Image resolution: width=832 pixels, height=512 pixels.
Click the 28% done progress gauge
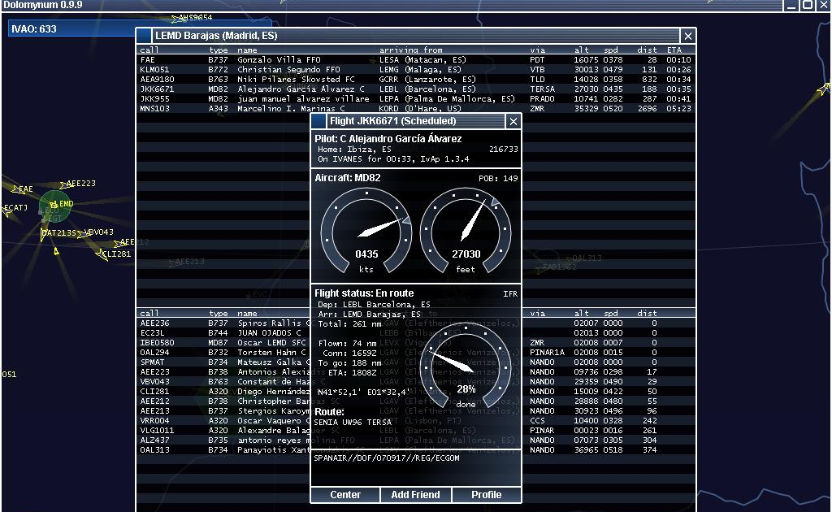466,366
